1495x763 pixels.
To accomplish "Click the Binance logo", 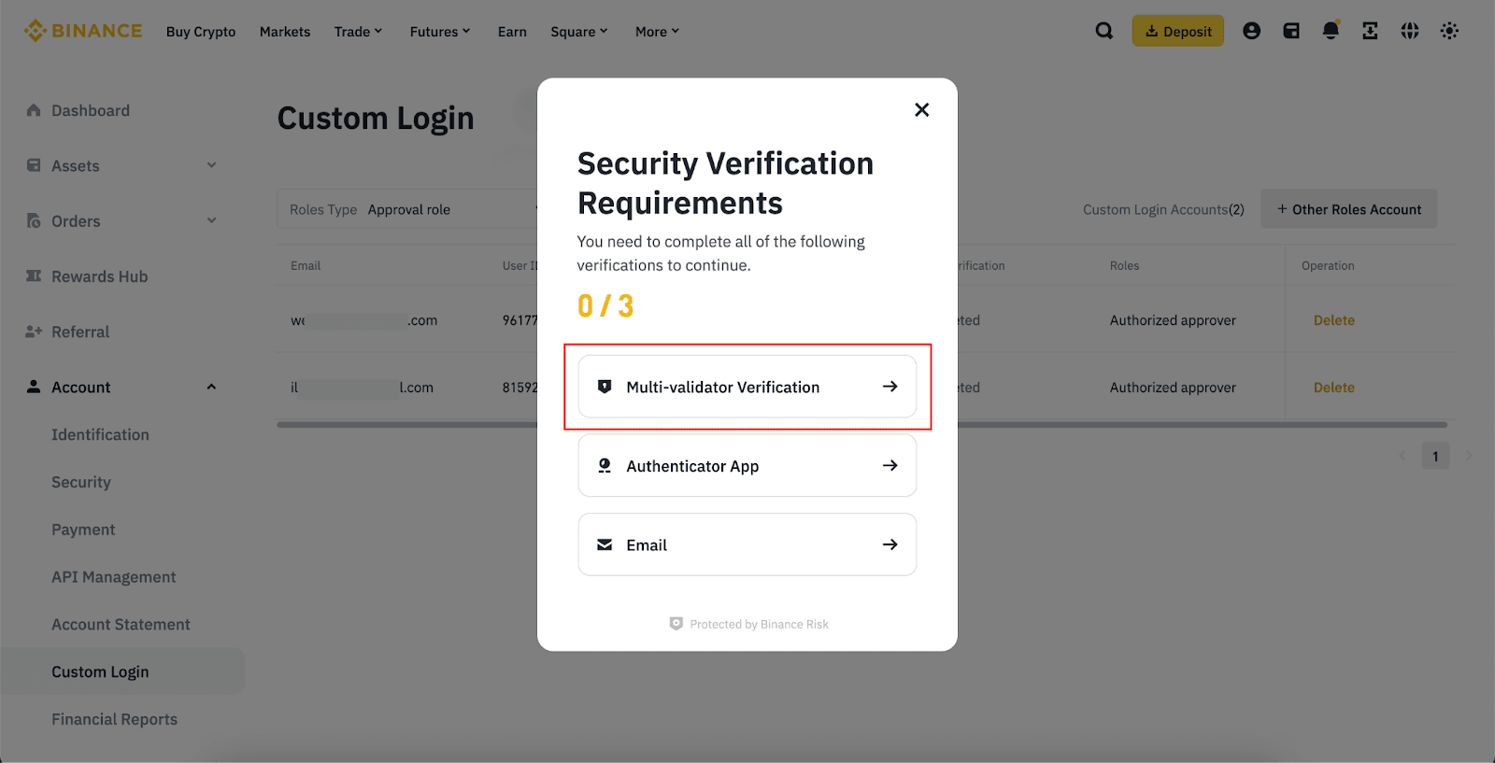I will tap(83, 31).
